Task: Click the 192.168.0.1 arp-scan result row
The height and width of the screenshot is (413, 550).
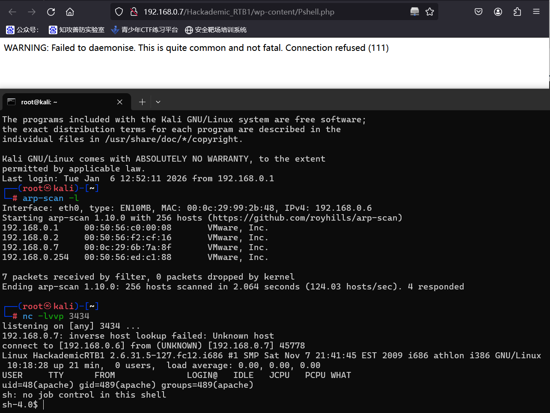Action: click(x=135, y=227)
